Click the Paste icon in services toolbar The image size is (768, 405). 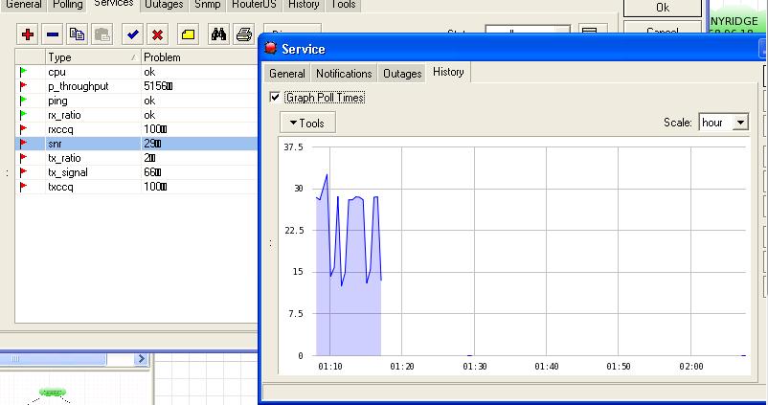(102, 34)
